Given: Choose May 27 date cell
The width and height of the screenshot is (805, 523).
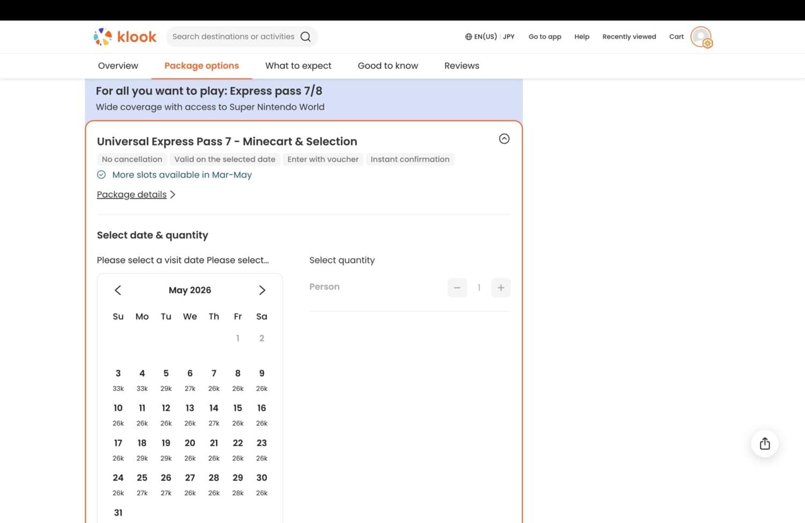Looking at the screenshot, I should click(190, 484).
